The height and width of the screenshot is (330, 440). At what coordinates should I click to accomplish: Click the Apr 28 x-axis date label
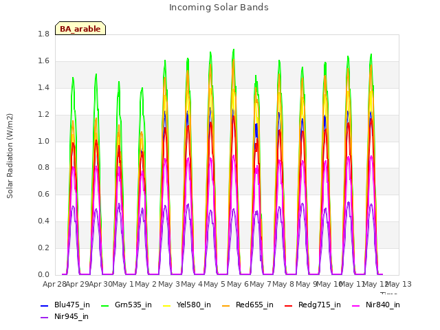(54, 284)
